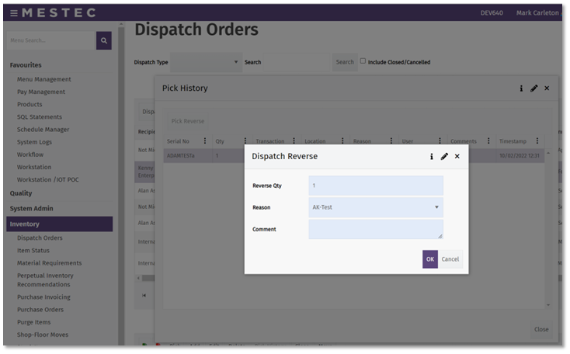Open Pay Management in sidebar
Image resolution: width=570 pixels, height=354 pixels.
point(41,92)
